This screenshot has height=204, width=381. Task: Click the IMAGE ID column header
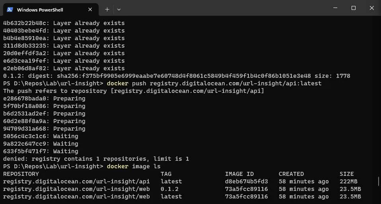tap(239, 174)
